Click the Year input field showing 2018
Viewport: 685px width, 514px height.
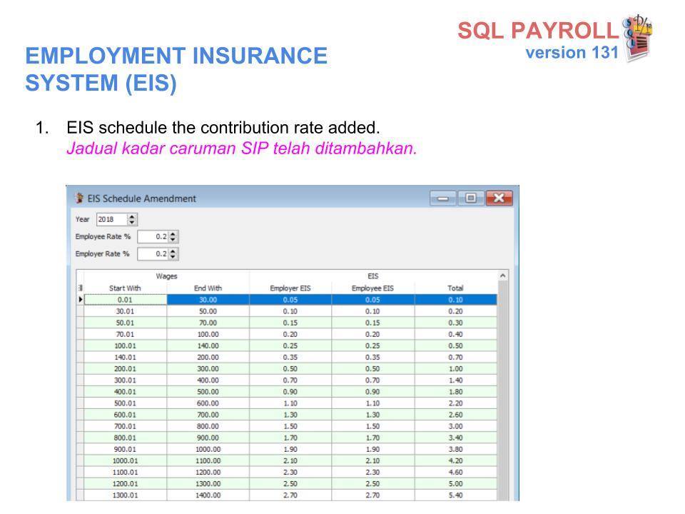(112, 219)
